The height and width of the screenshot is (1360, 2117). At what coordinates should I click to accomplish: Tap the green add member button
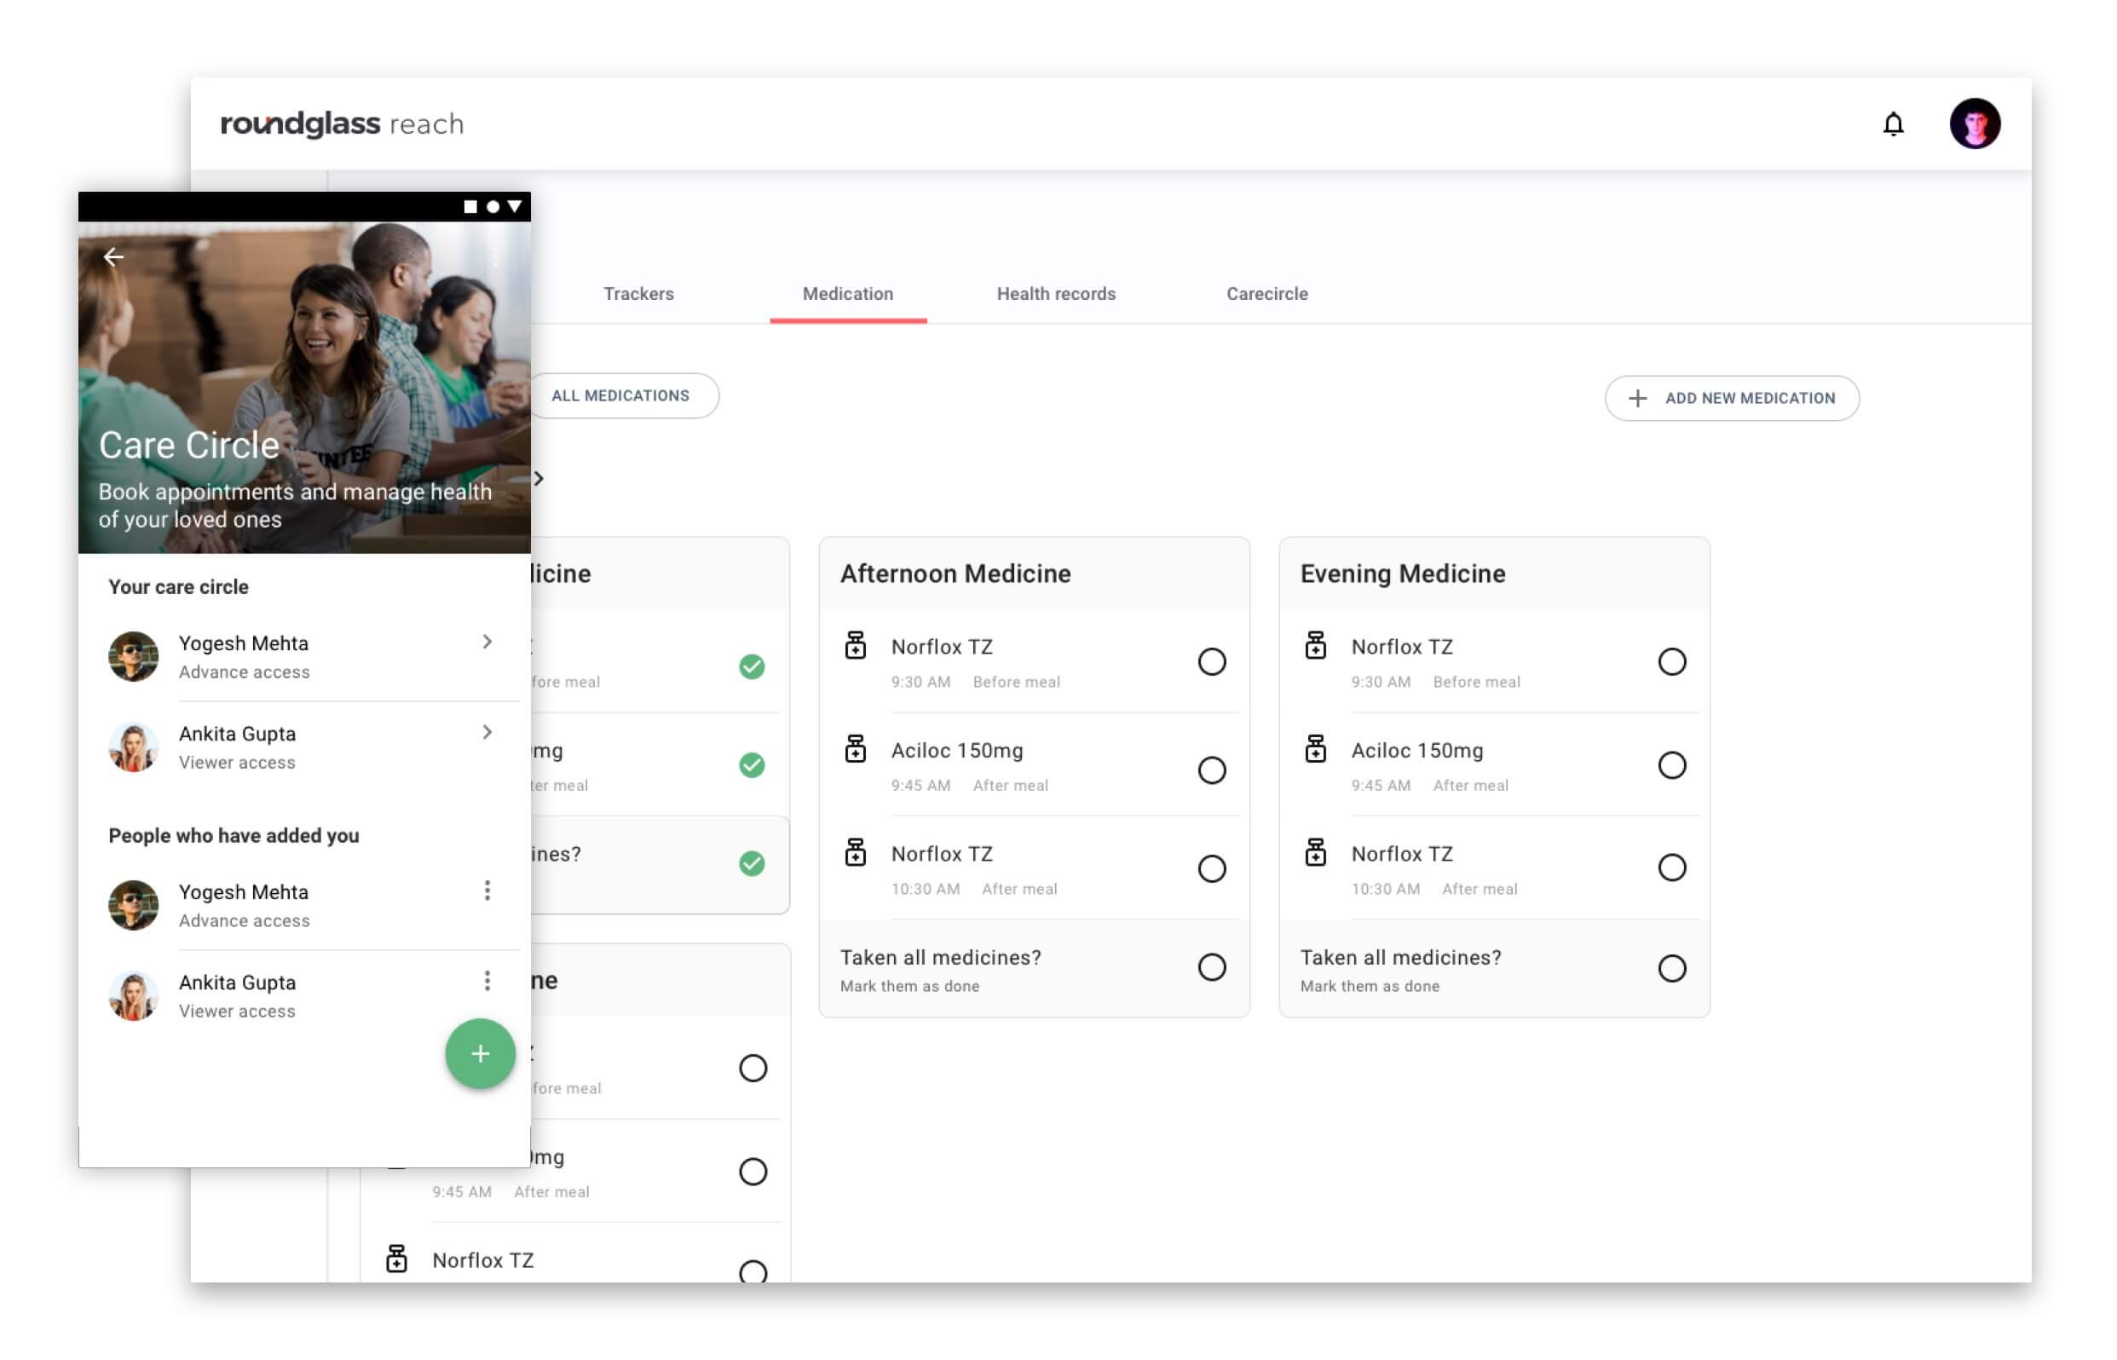pos(480,1052)
